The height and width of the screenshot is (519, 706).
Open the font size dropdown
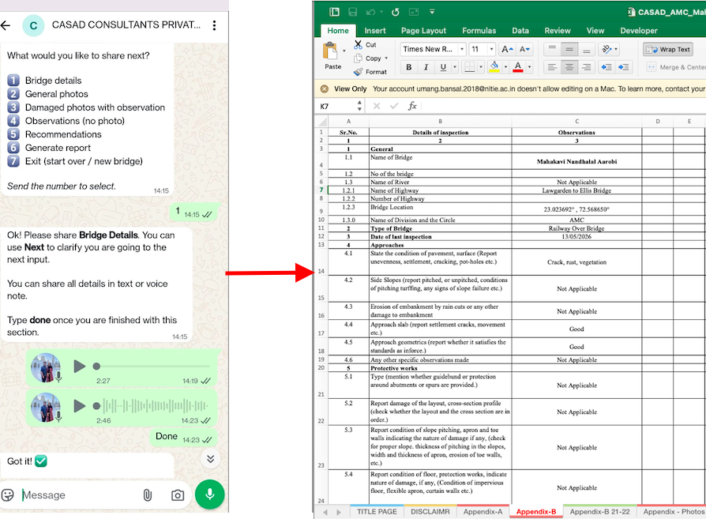click(491, 49)
